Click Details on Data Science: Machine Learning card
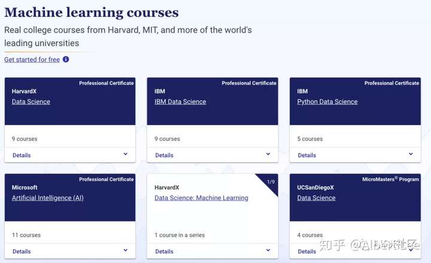 [164, 252]
